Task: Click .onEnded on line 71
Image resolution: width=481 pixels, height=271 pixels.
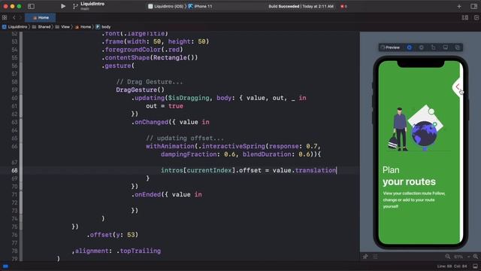Action: pyautogui.click(x=146, y=194)
